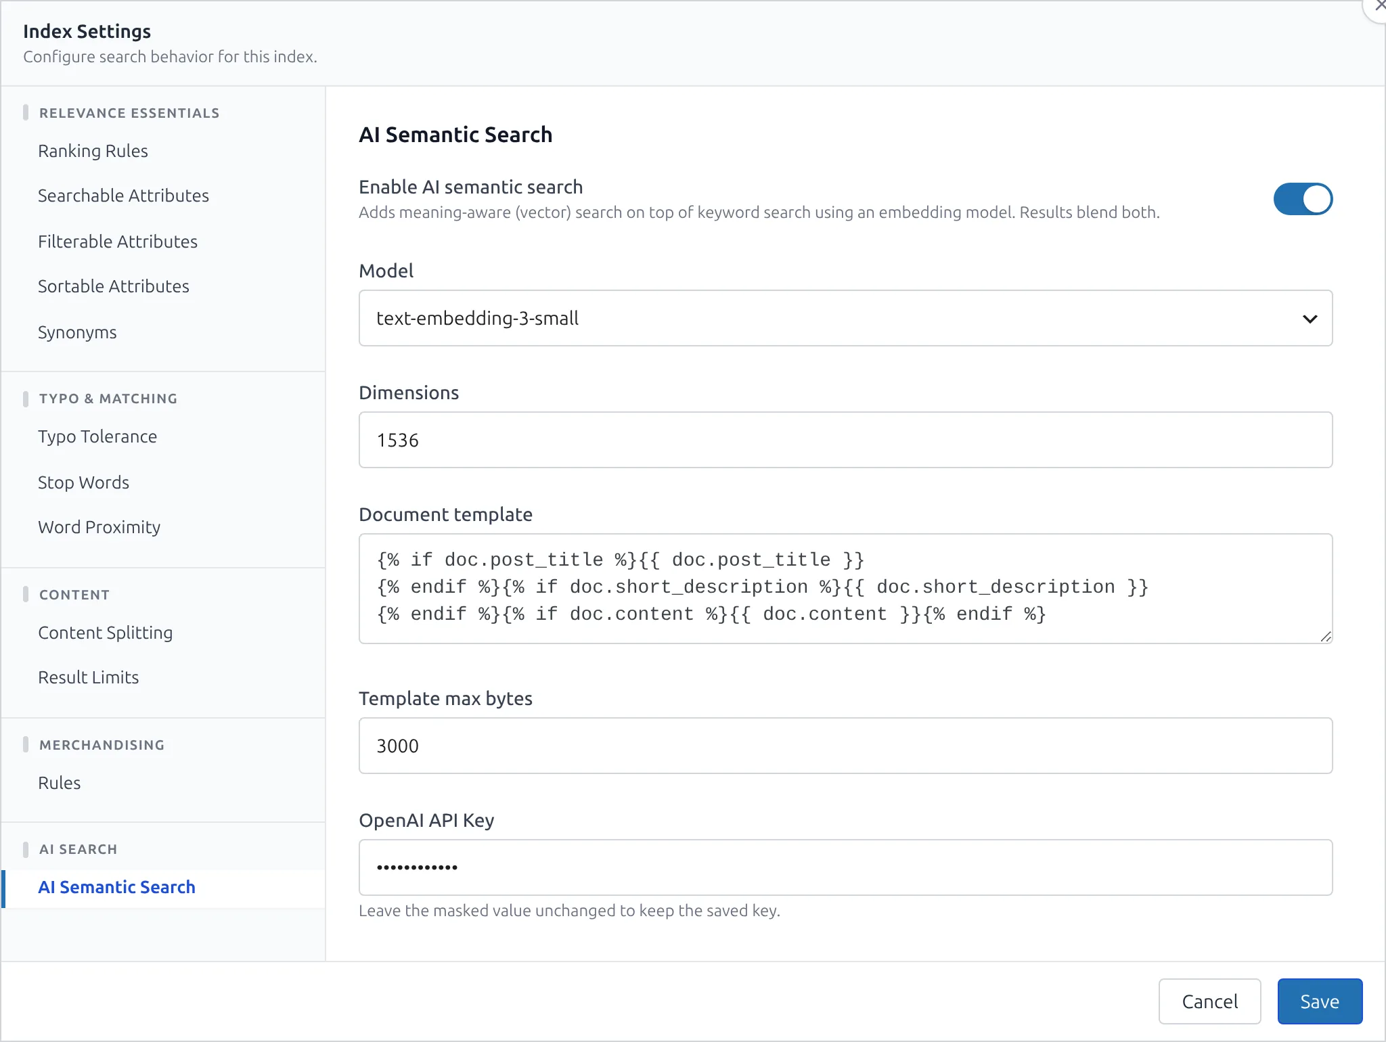Click the 'Adds meaning-aware (vector) search' description
This screenshot has width=1386, height=1042.
click(x=759, y=212)
